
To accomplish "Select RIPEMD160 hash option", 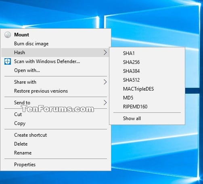I will coord(147,107).
